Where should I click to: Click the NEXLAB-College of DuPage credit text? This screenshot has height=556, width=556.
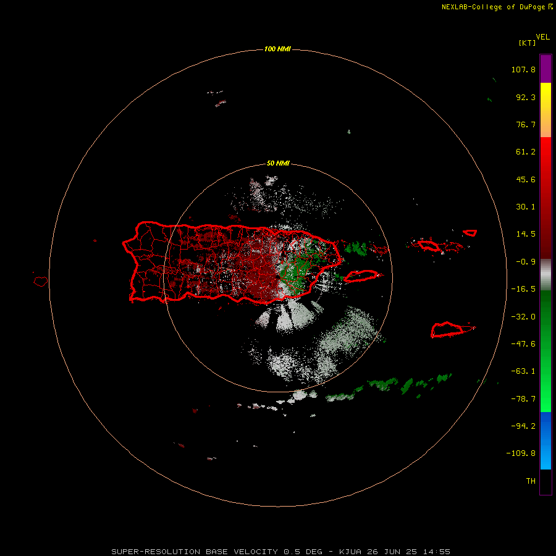(x=497, y=7)
